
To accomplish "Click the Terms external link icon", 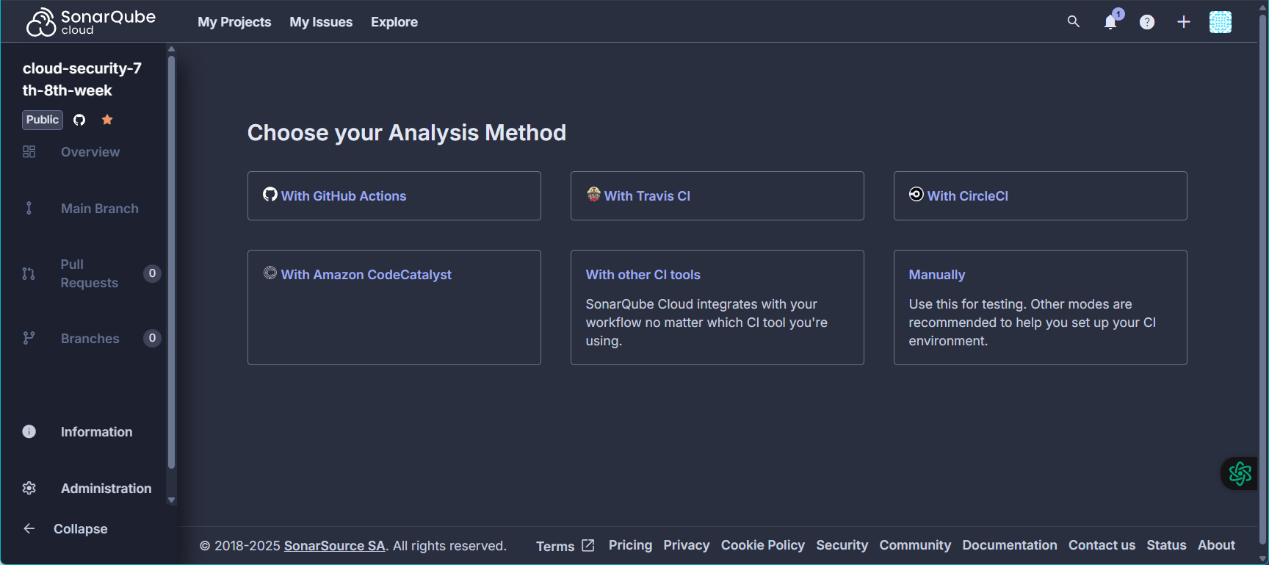I will tap(588, 545).
